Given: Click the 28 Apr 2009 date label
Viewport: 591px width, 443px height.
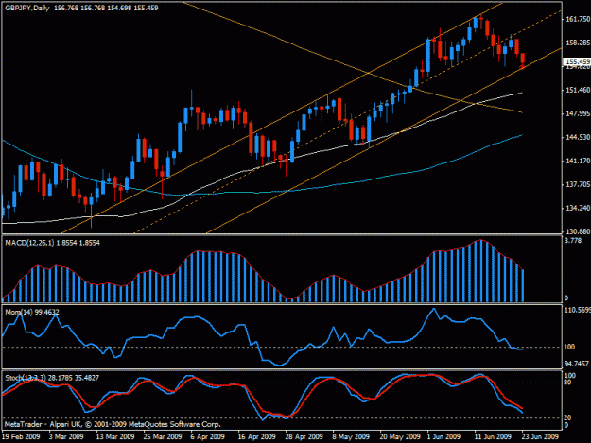Looking at the screenshot, I should (x=304, y=437).
